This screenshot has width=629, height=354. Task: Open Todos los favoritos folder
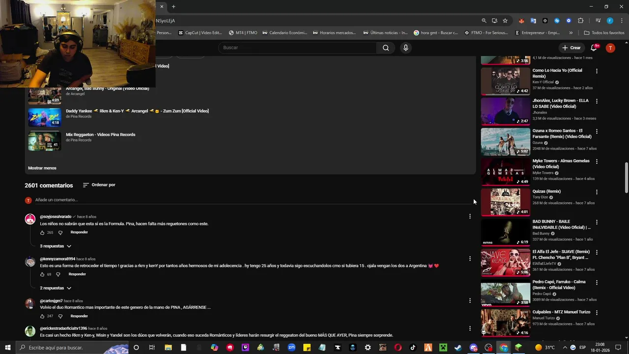(x=604, y=33)
